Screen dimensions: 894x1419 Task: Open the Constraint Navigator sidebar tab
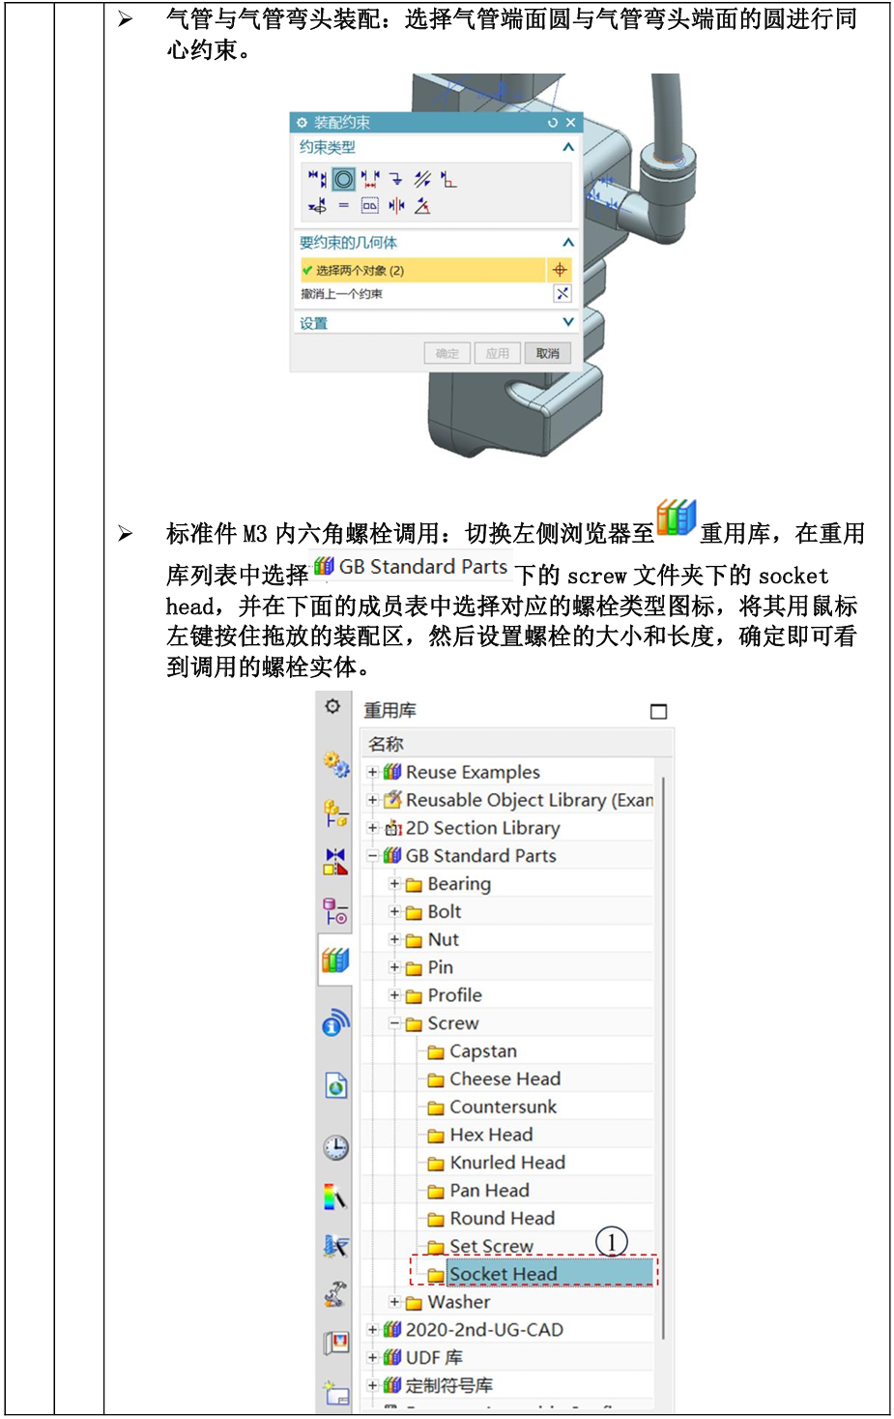pos(335,861)
